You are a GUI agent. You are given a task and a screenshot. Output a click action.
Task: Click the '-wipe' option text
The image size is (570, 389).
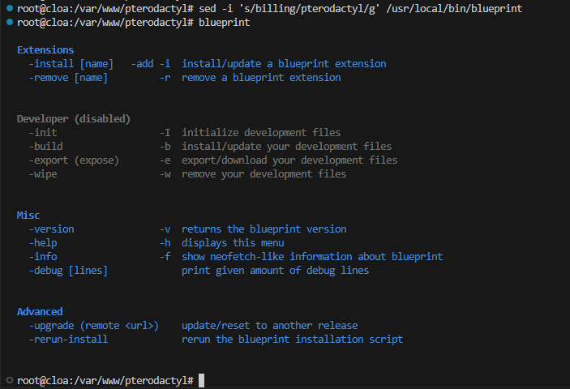[43, 174]
